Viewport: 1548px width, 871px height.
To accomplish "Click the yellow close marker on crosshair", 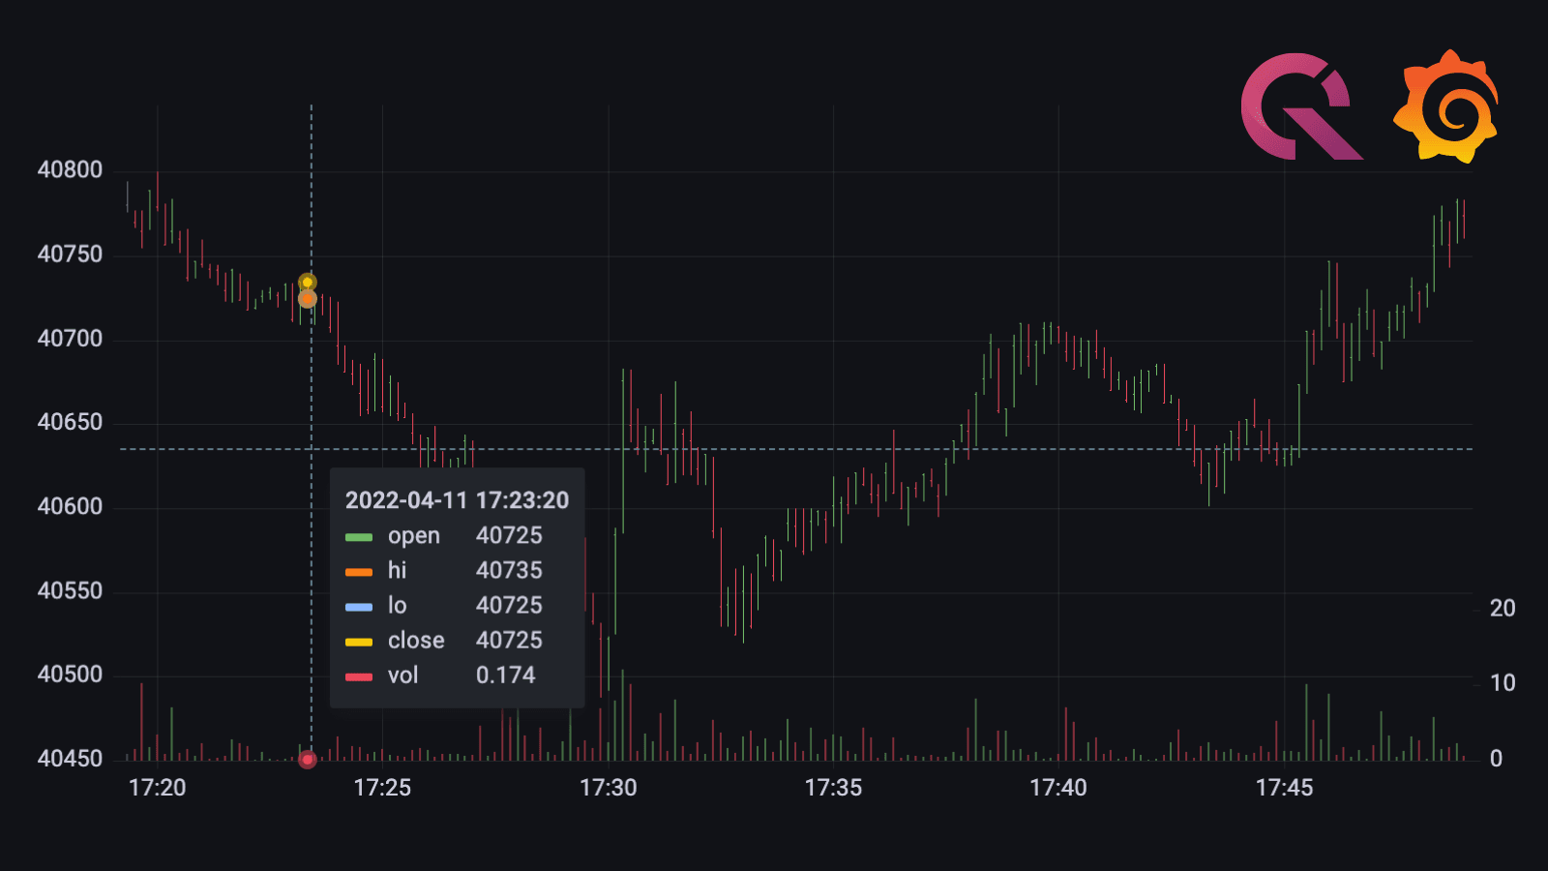I will (x=308, y=283).
